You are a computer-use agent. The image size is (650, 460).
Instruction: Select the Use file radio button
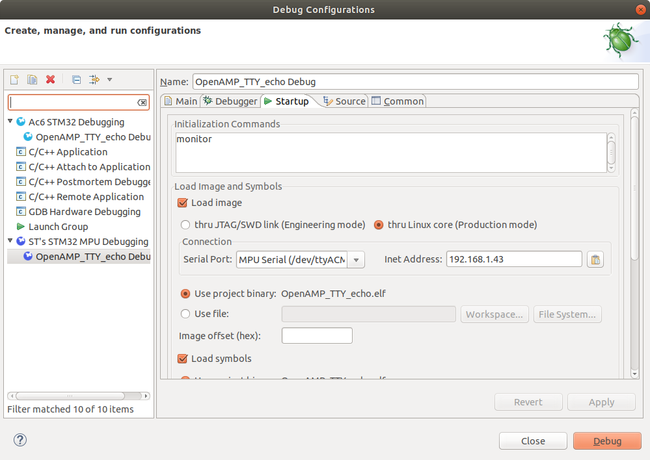(185, 314)
